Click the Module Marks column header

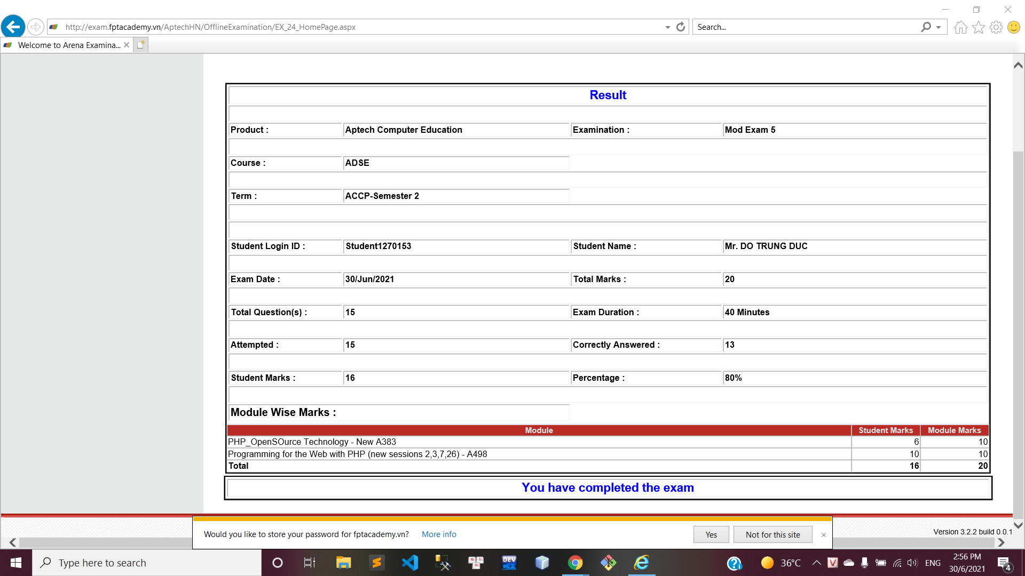[x=954, y=430]
